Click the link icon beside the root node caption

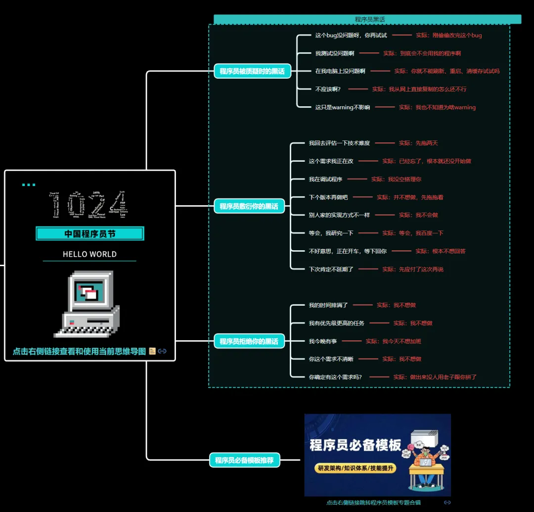162,351
